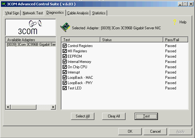
Task: Minimize the 3COM Advanced Control Suite window
Action: coord(180,4)
